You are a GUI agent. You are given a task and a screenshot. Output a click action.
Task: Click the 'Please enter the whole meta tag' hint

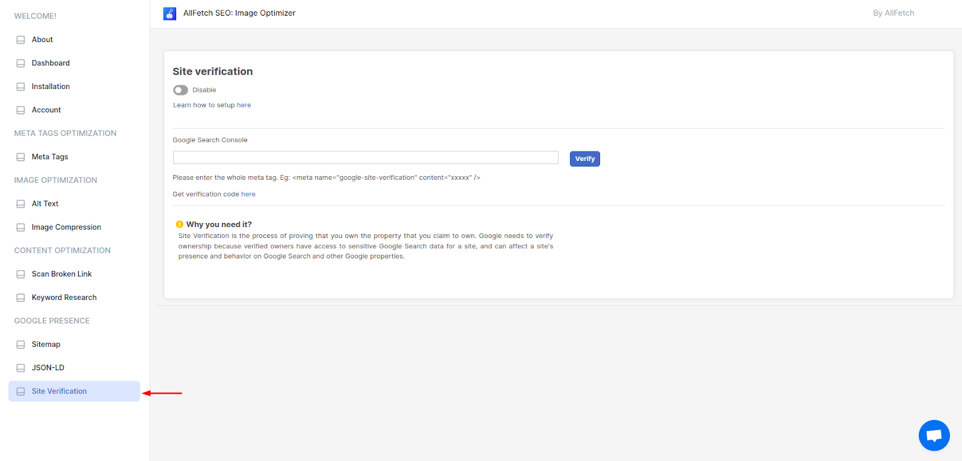(x=326, y=178)
